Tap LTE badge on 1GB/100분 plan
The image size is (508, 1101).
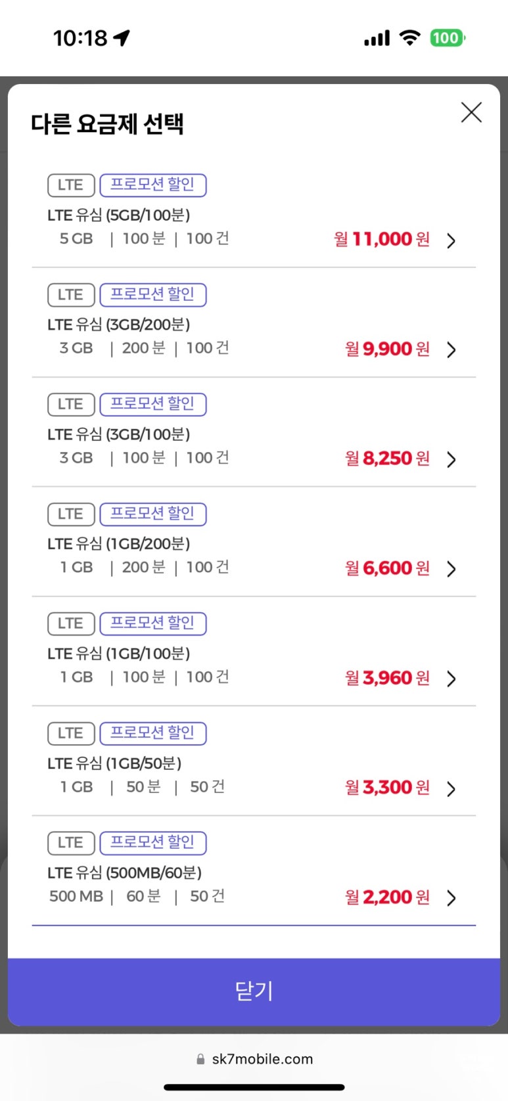coord(71,623)
